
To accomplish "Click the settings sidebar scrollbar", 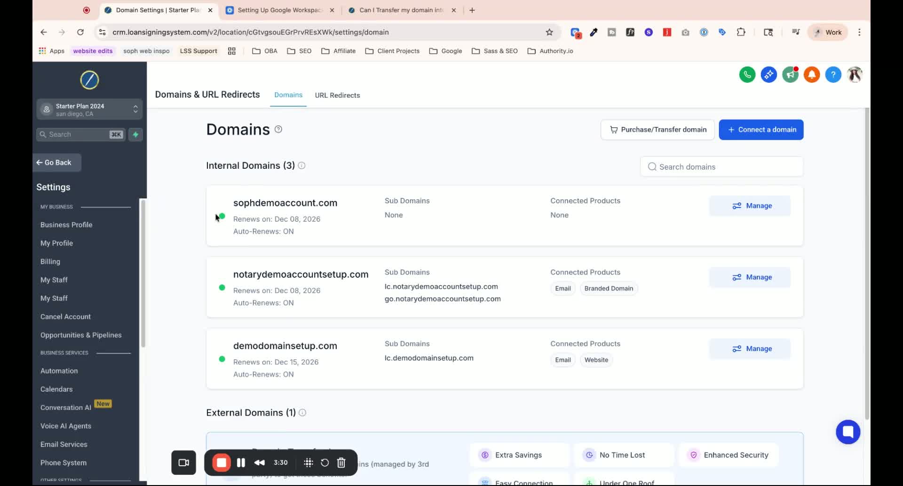I will tap(143, 274).
